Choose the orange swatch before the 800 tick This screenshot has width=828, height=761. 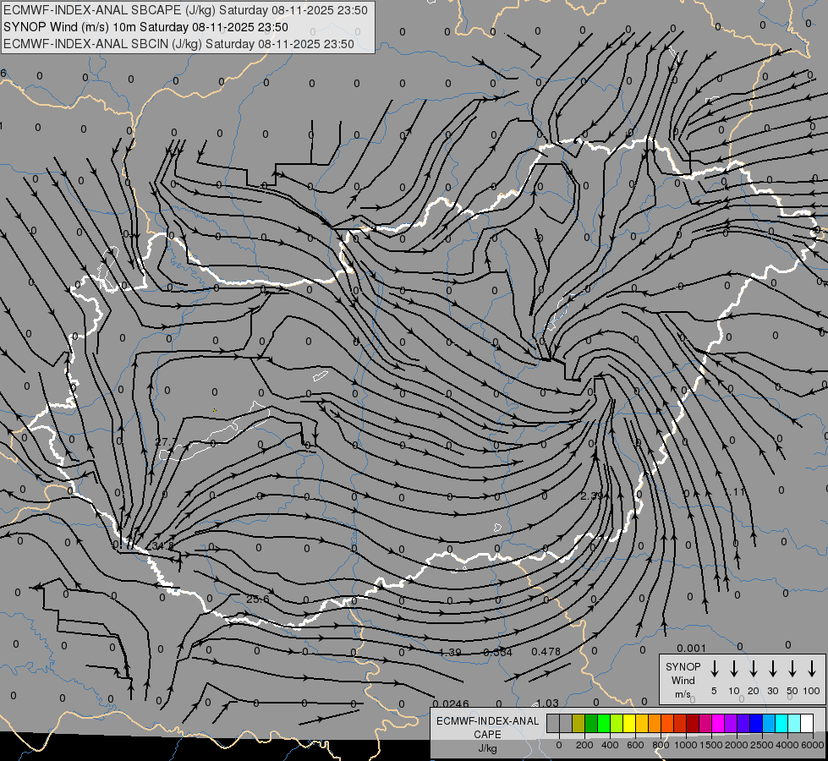point(655,723)
